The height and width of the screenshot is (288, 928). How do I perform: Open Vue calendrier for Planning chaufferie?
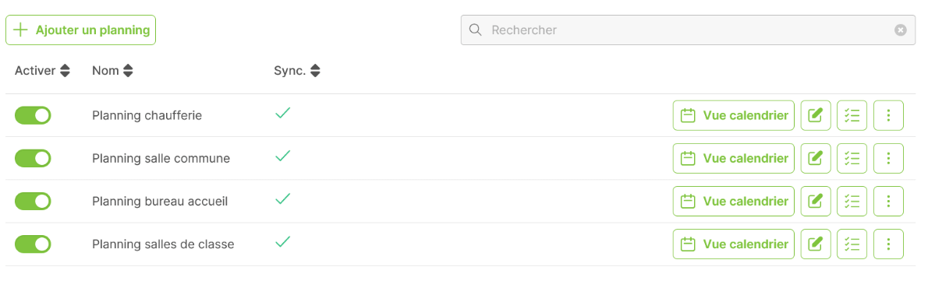coord(733,115)
